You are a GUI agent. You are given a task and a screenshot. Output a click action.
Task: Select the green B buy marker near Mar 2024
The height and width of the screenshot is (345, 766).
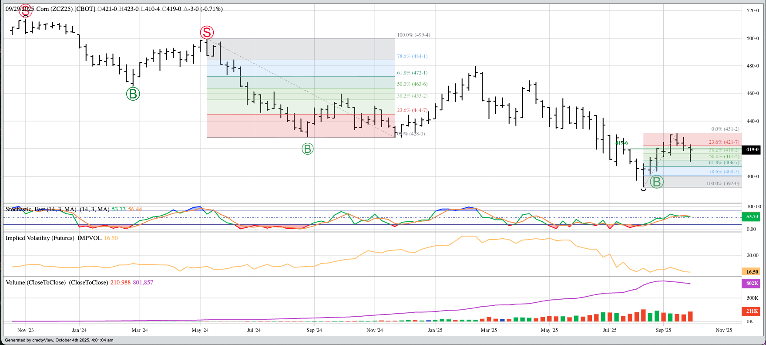[133, 94]
